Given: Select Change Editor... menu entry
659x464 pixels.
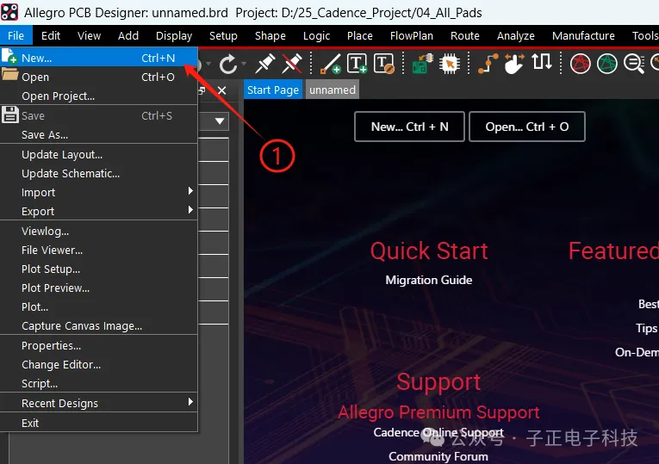Looking at the screenshot, I should point(99,364).
